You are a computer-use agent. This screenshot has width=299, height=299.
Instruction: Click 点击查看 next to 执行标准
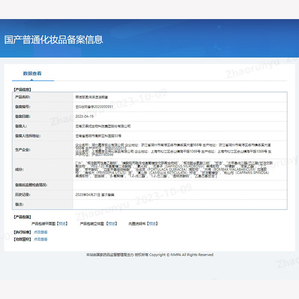click(41, 232)
